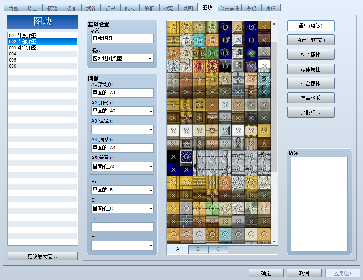Open the A2(地形) image browse button
The height and width of the screenshot is (280, 363).
(150, 111)
